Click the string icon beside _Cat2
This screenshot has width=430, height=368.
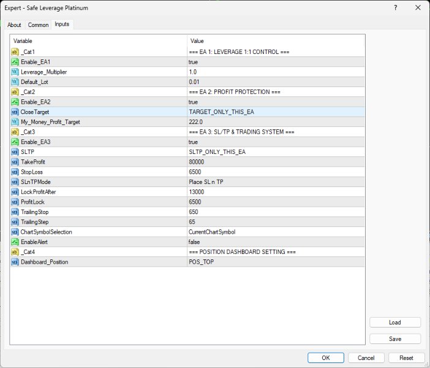tap(15, 92)
